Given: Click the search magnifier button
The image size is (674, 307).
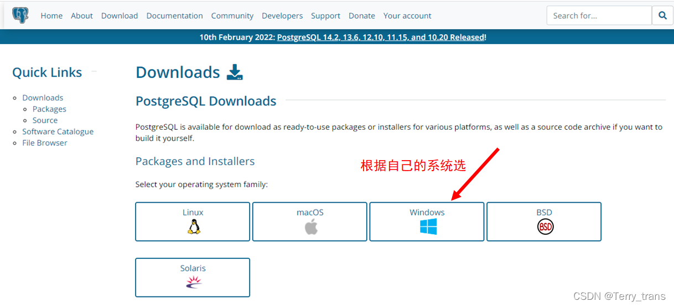Looking at the screenshot, I should point(662,16).
